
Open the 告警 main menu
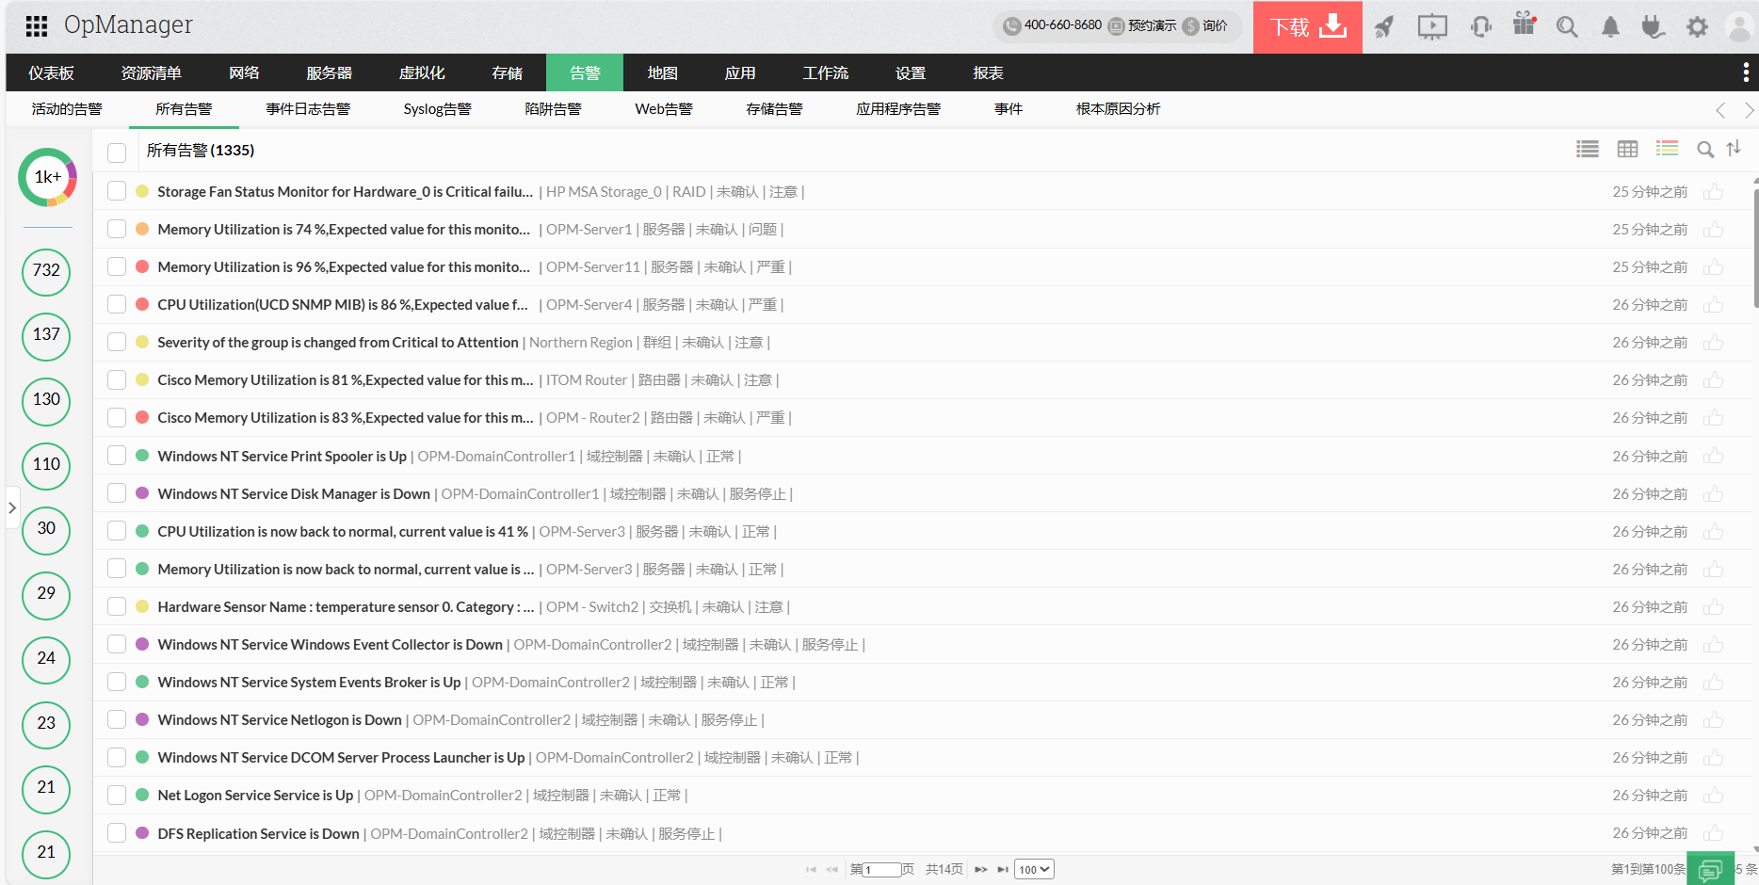tap(585, 72)
